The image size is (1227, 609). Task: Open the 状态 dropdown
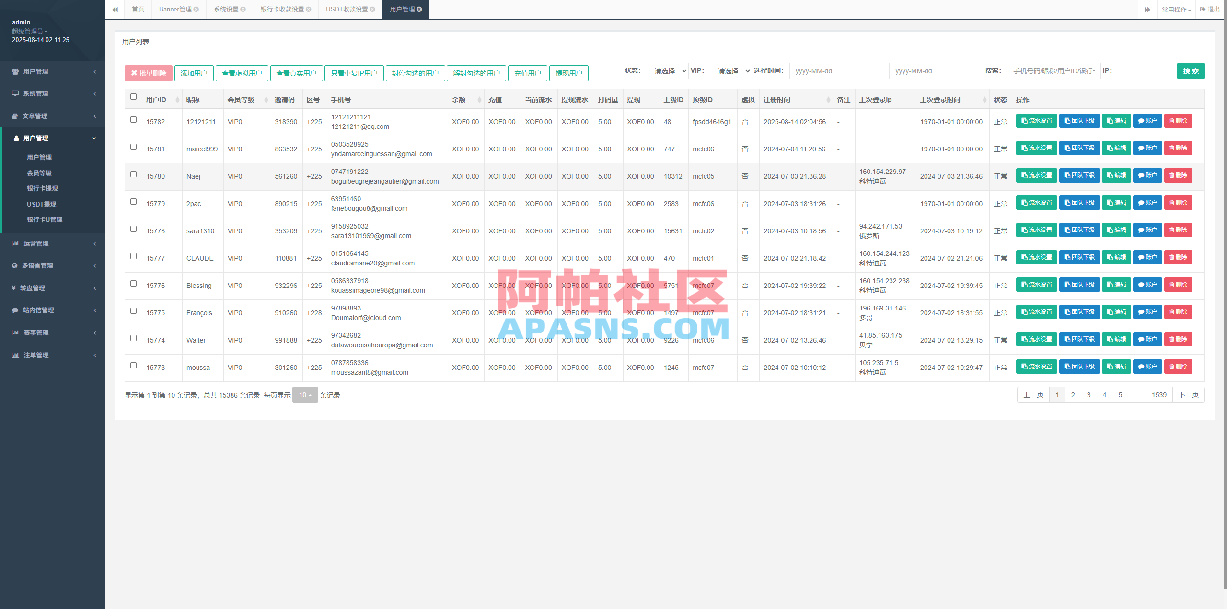667,70
